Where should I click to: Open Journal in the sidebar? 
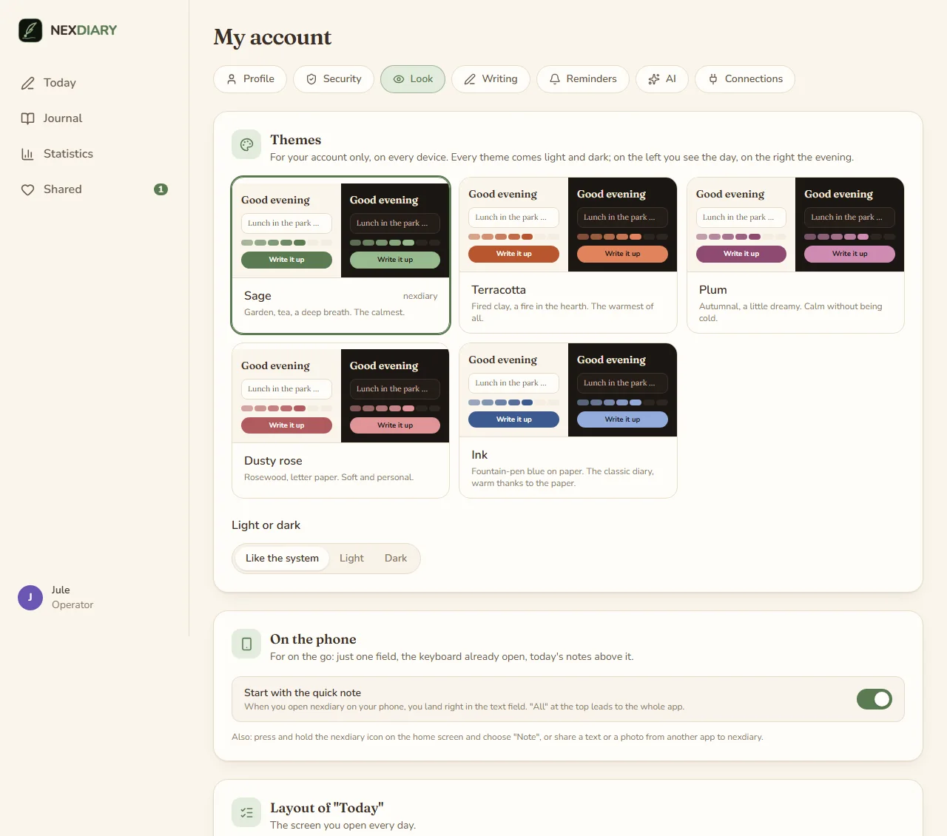click(x=95, y=118)
